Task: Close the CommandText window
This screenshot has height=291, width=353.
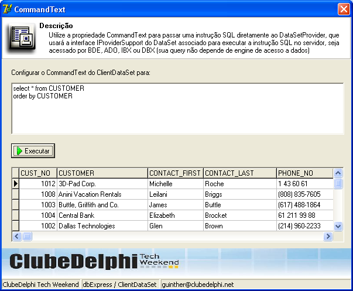Action: coord(344,9)
